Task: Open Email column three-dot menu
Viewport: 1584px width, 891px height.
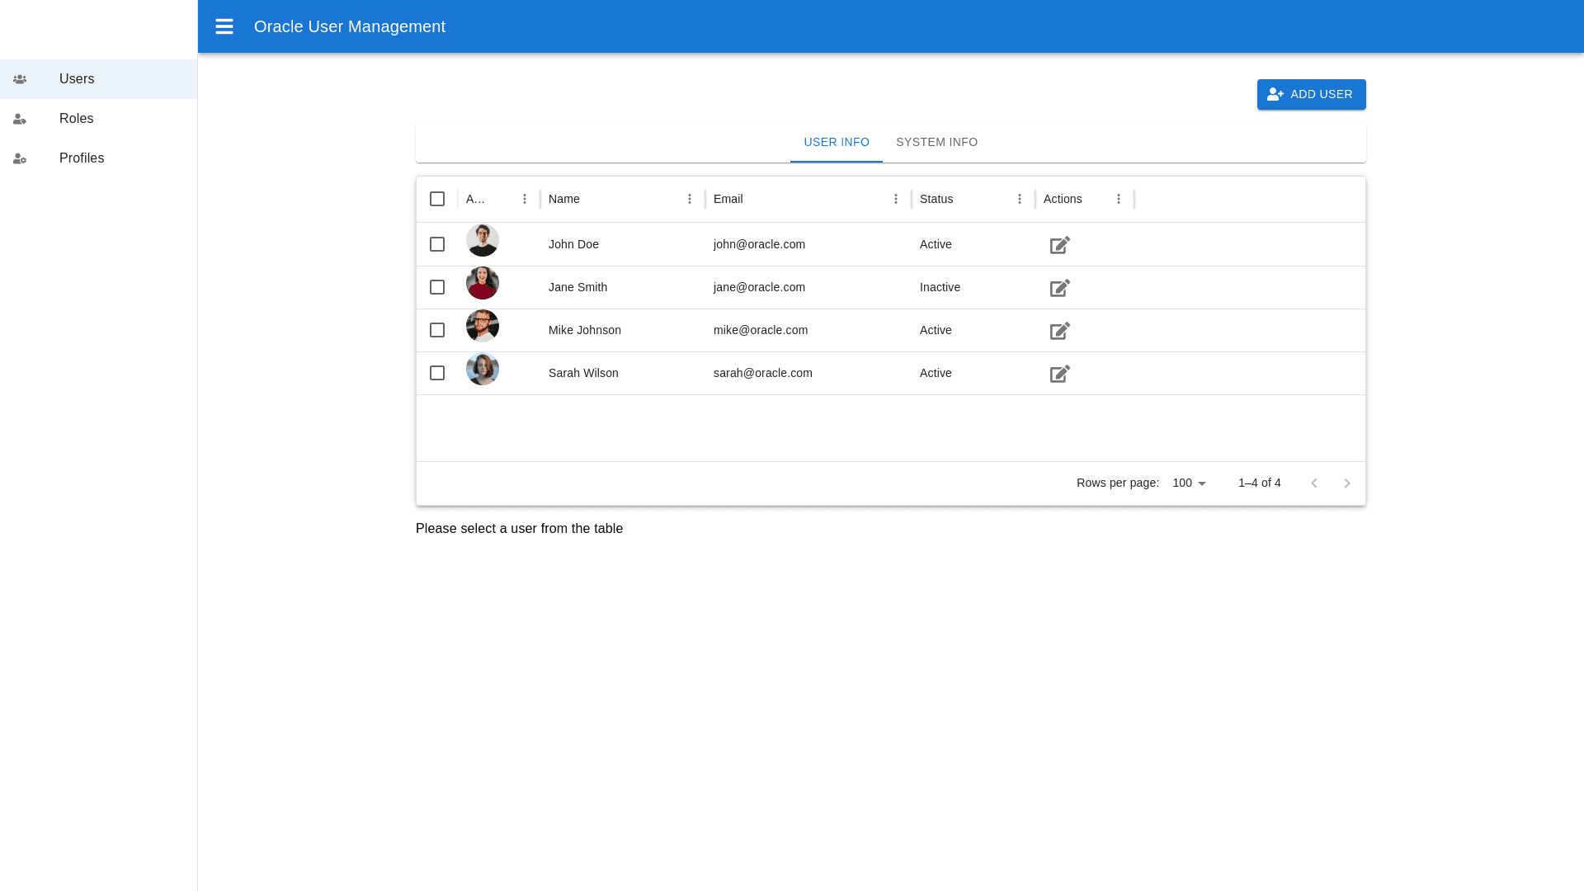Action: tap(896, 199)
